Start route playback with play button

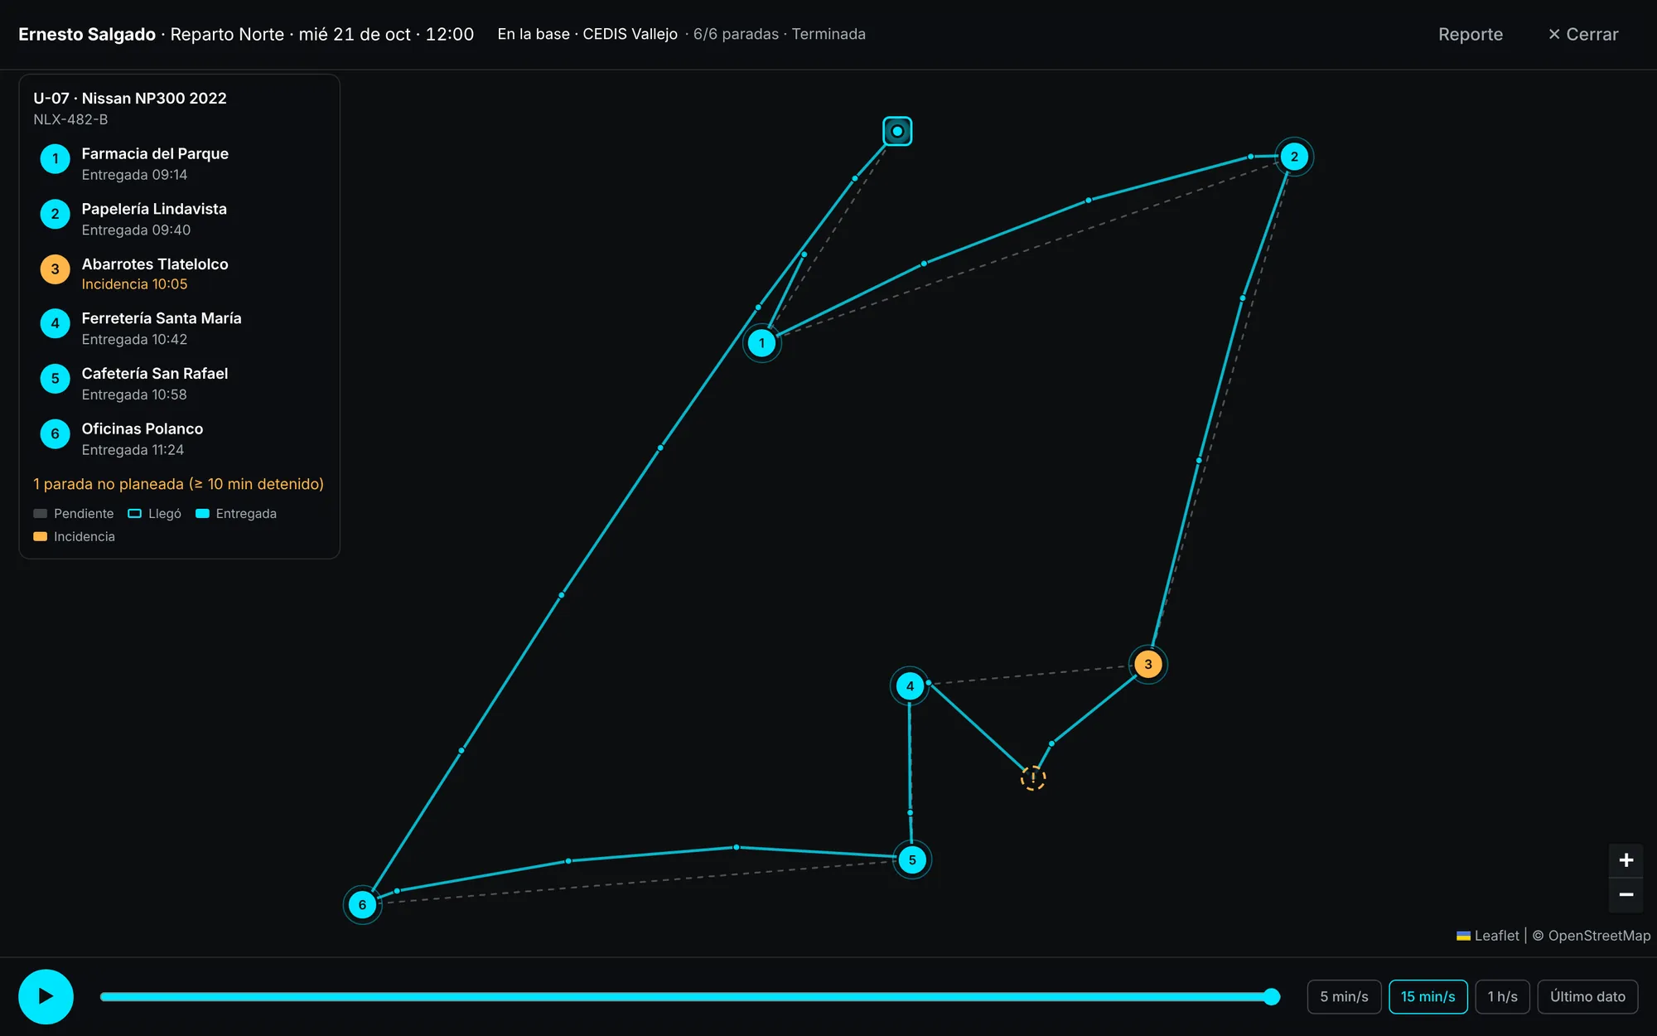point(46,996)
